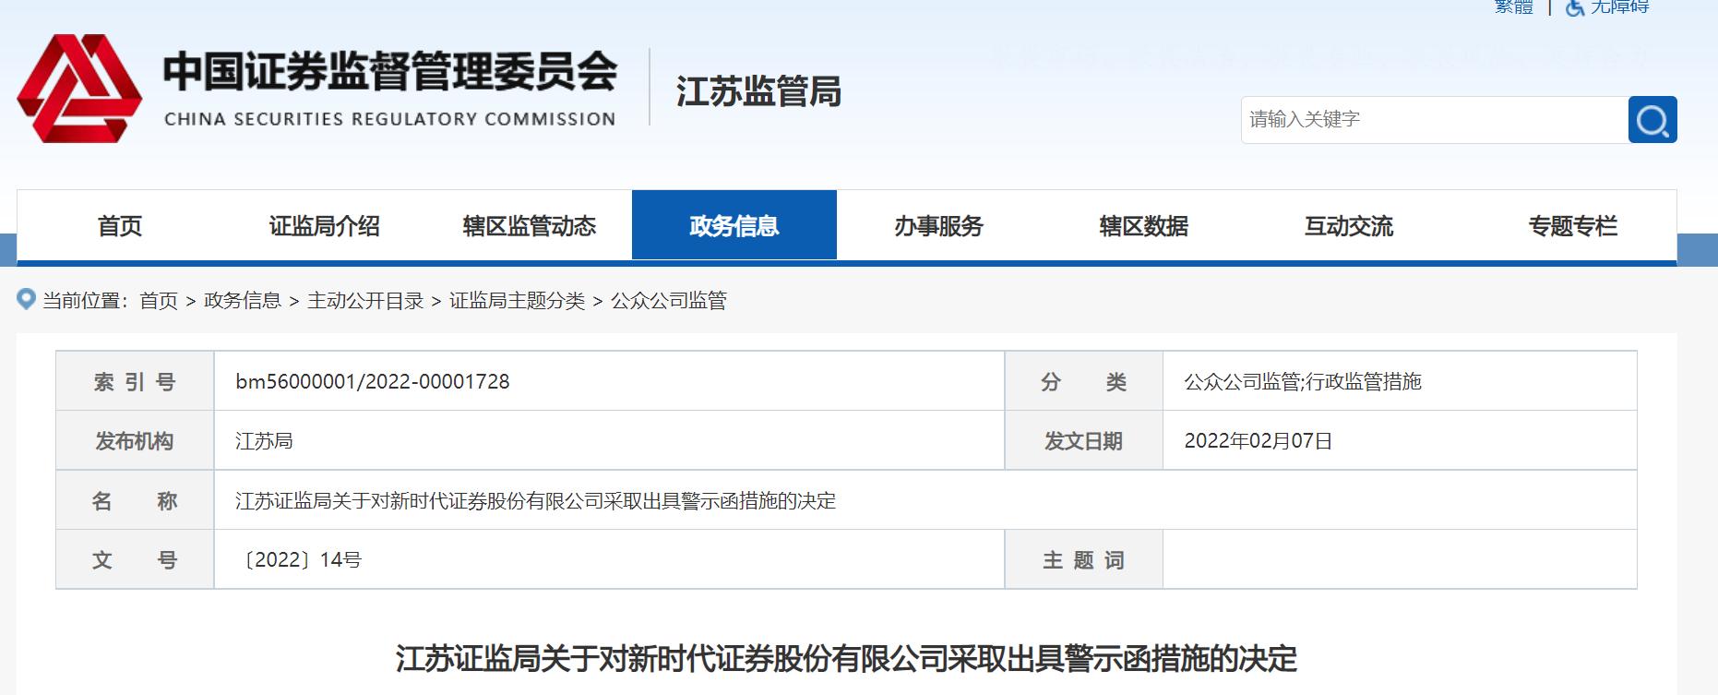Open the 证监局介绍 navigation tab
Image resolution: width=1718 pixels, height=695 pixels.
click(x=324, y=226)
